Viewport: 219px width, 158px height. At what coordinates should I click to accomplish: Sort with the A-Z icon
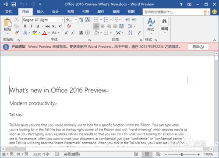(131, 33)
